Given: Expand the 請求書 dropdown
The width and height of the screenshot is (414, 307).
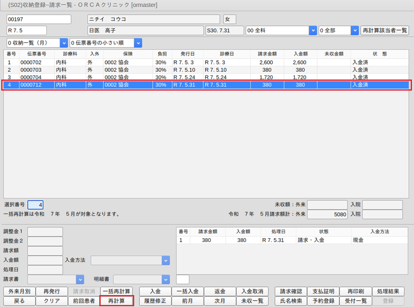Looking at the screenshot, I should click(x=80, y=280).
